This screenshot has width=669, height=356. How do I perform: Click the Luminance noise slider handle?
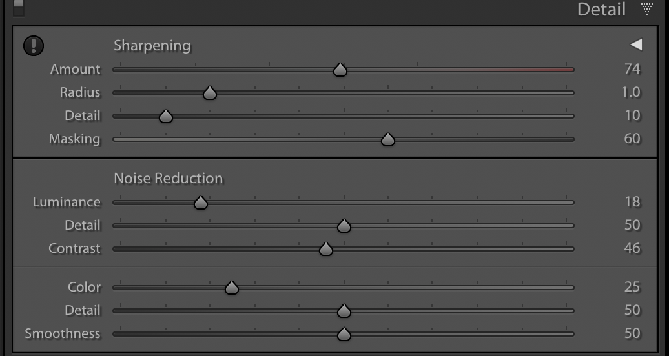coord(201,203)
